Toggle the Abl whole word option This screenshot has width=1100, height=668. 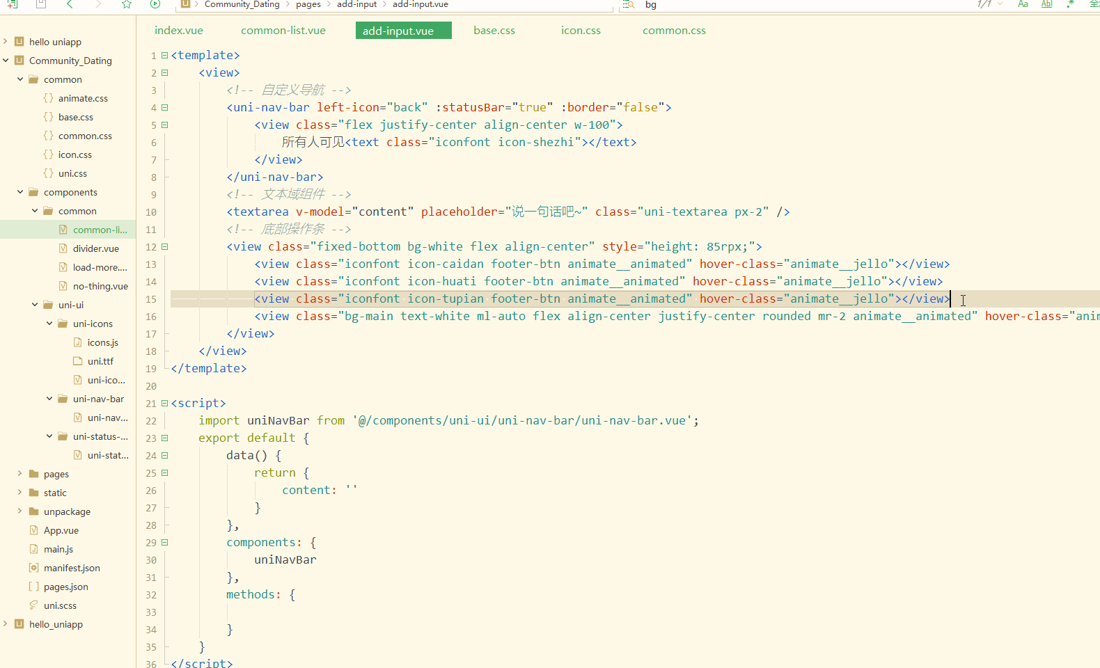tap(1046, 4)
